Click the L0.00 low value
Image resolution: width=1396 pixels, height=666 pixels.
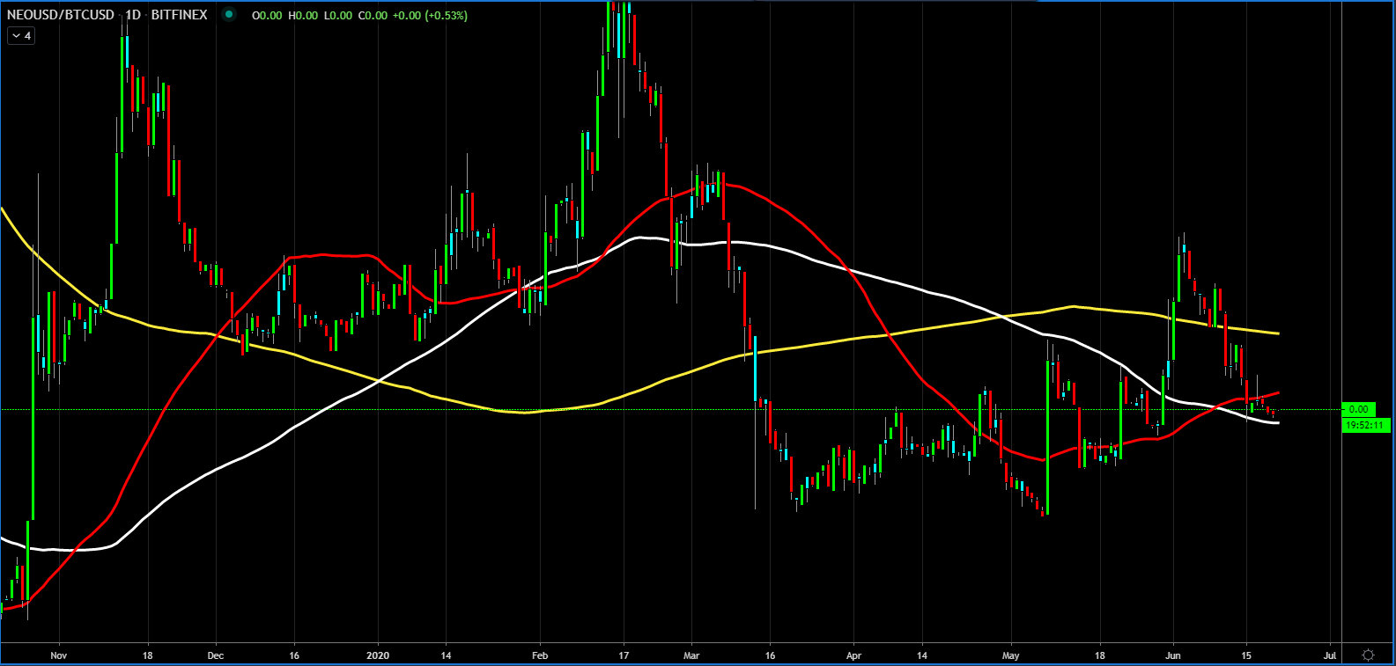(x=337, y=16)
